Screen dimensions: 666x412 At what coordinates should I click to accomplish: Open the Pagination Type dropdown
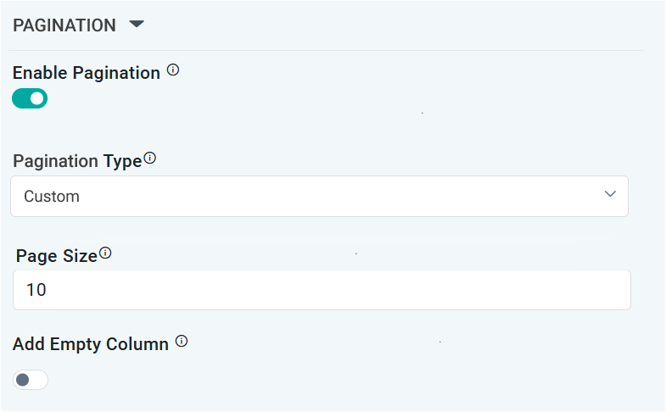(319, 196)
